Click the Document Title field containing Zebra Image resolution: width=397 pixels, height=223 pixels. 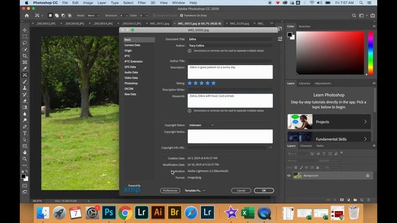click(230, 39)
